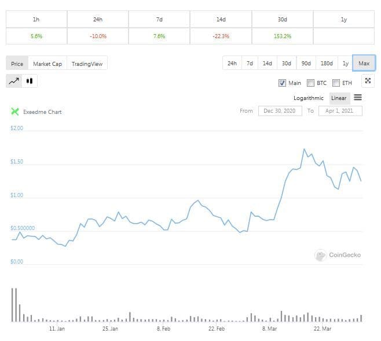Select the Max range button

pos(364,63)
